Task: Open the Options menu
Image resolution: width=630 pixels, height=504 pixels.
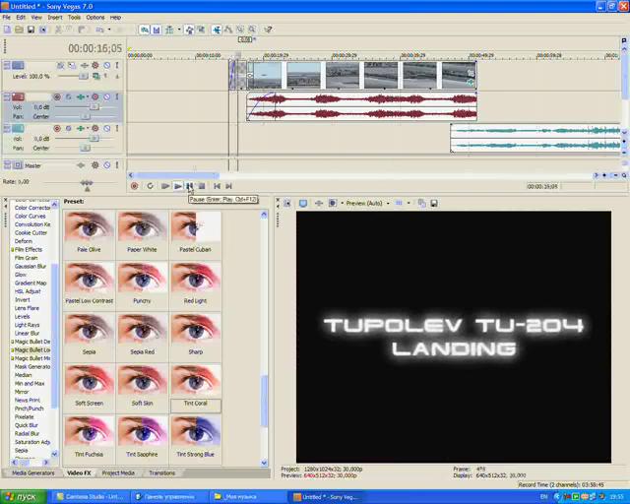Action: [95, 18]
